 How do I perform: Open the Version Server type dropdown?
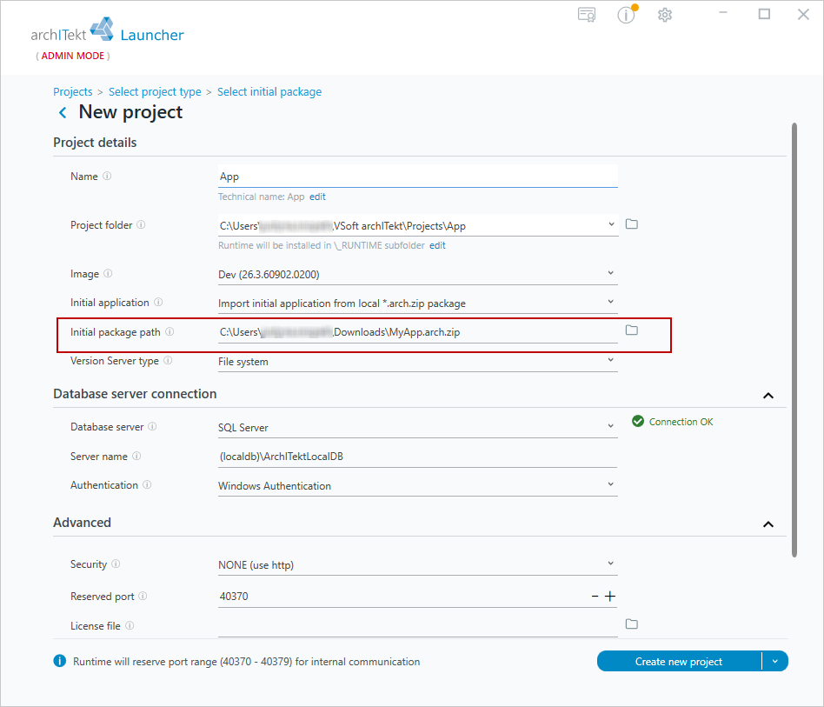611,361
